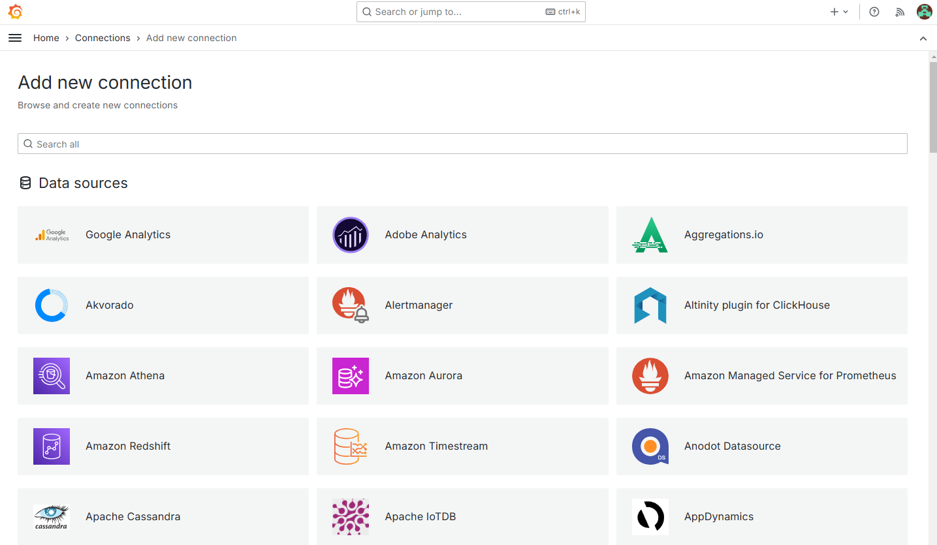
Task: Choose the Amazon Redshift data source
Action: [x=163, y=446]
